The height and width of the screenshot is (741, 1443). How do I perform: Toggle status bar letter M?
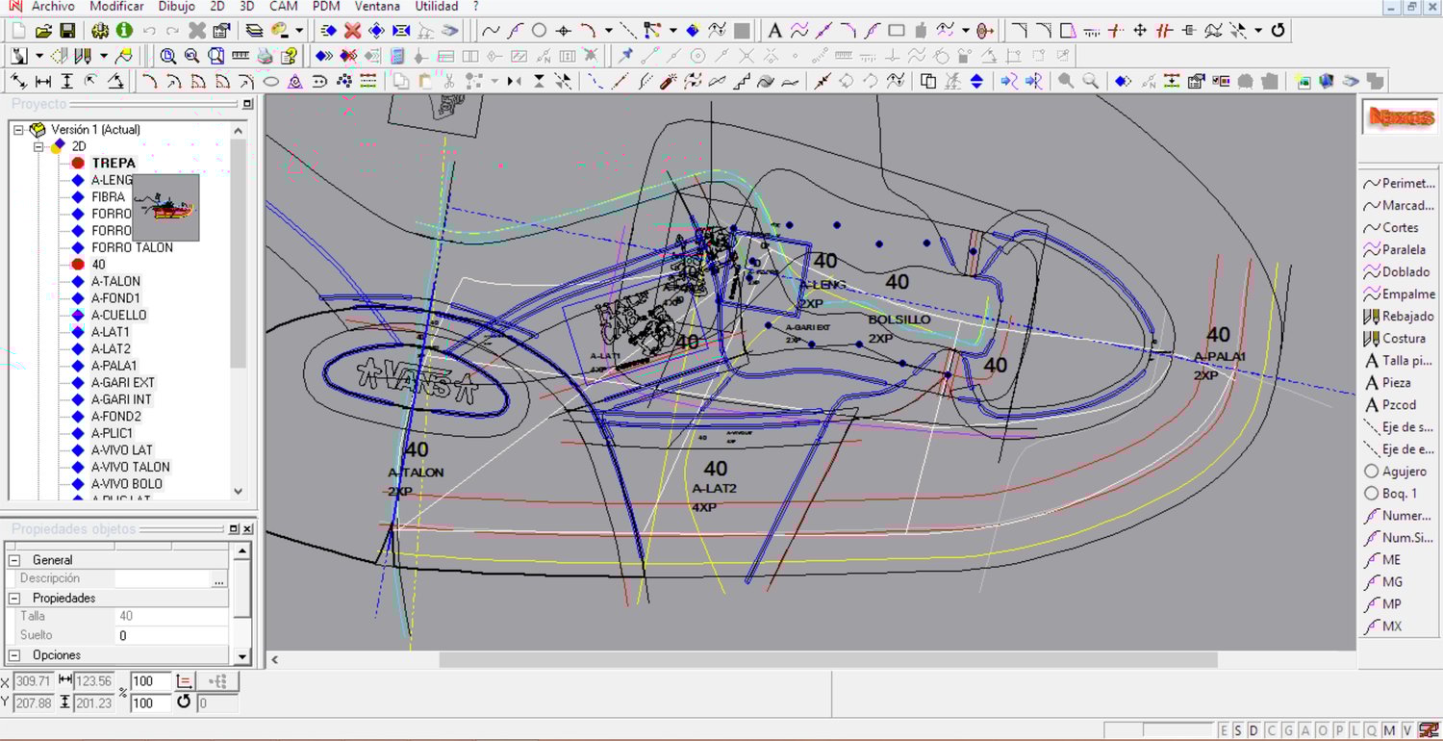tap(1388, 730)
